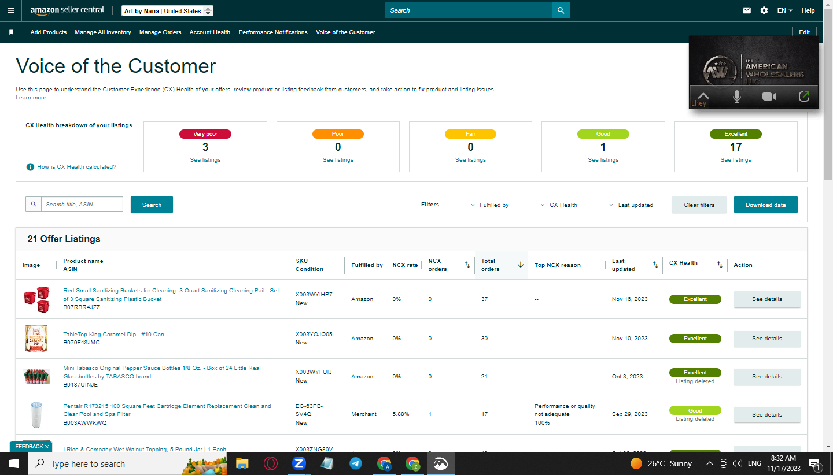
Task: Click the volume speaker tray icon
Action: (736, 463)
